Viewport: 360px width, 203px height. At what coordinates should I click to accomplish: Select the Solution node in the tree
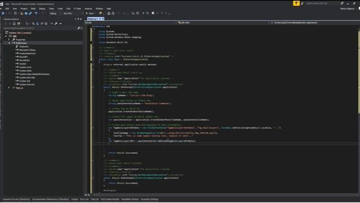pos(20,33)
